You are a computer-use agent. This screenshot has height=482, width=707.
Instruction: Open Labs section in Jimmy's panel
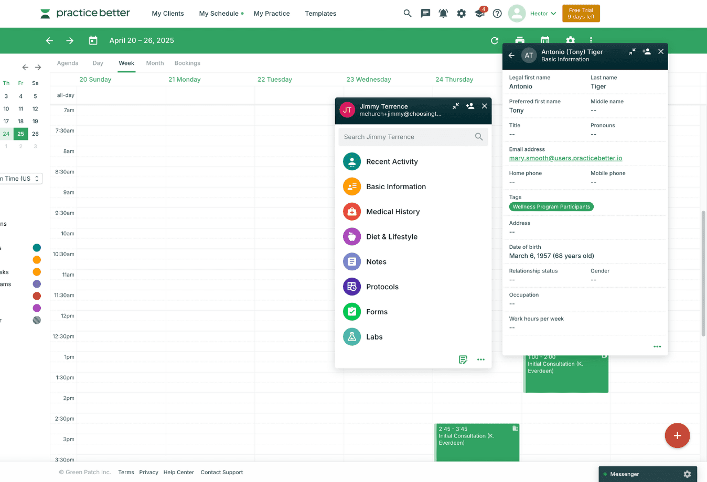tap(374, 337)
